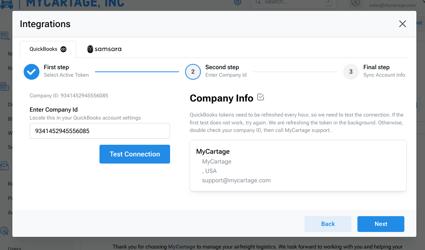Open the Users item in the sidebar
Image resolution: width=425 pixels, height=250 pixels.
pos(15,248)
